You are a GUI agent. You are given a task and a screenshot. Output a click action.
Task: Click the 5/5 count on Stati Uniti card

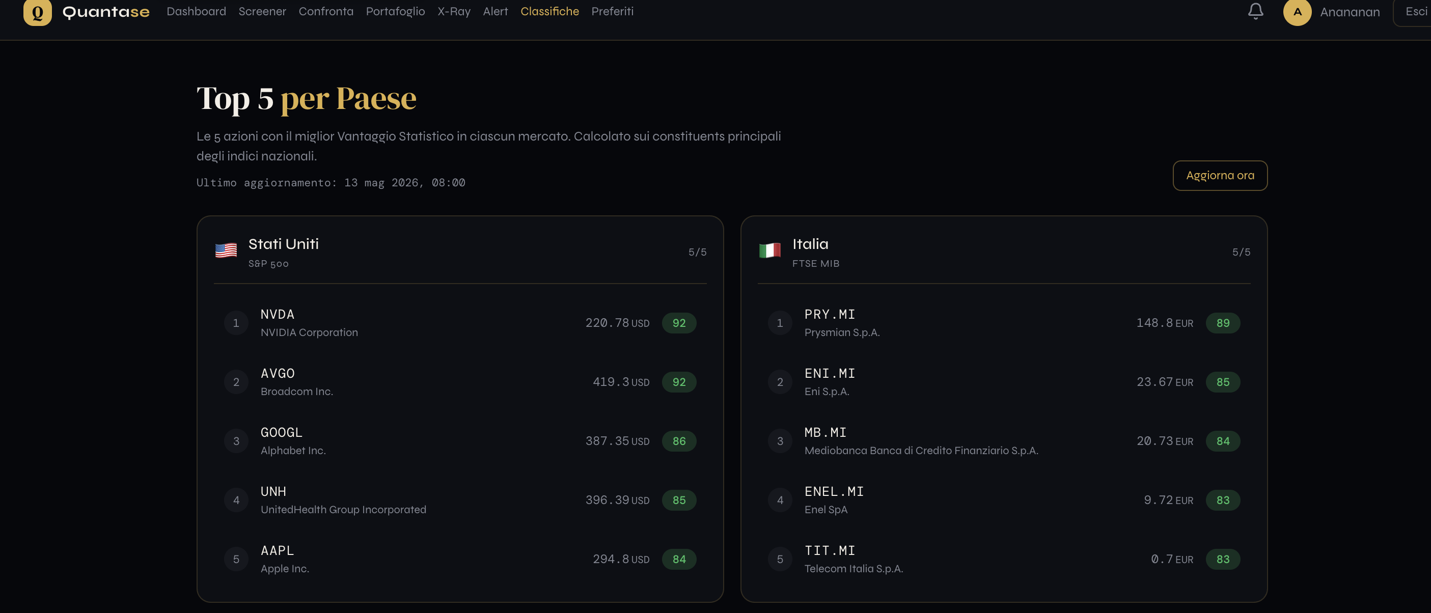tap(697, 252)
